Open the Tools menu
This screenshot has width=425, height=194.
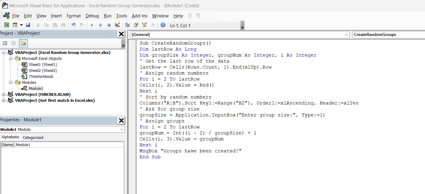(122, 16)
